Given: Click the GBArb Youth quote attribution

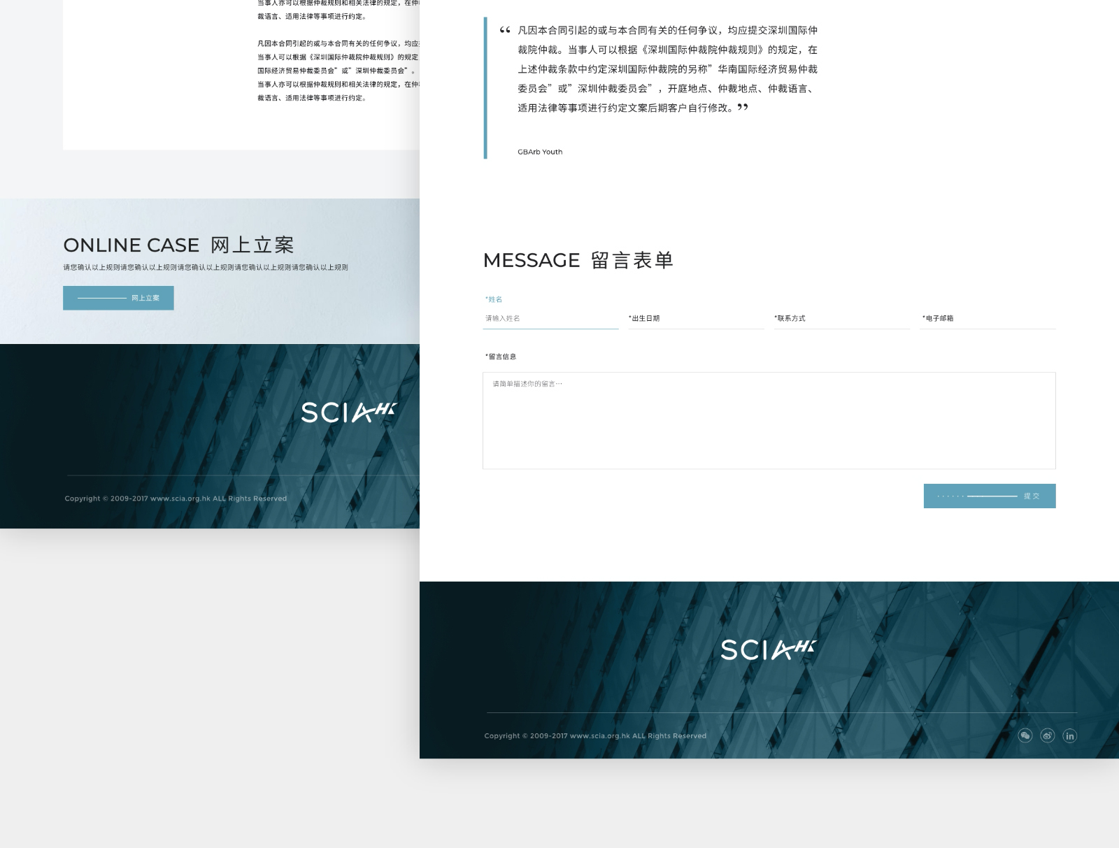Looking at the screenshot, I should [540, 152].
